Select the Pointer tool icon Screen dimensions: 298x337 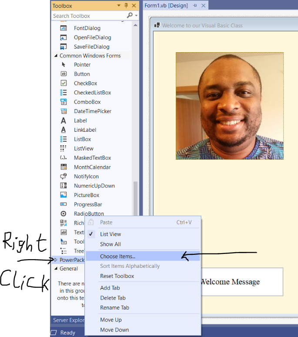pyautogui.click(x=64, y=65)
